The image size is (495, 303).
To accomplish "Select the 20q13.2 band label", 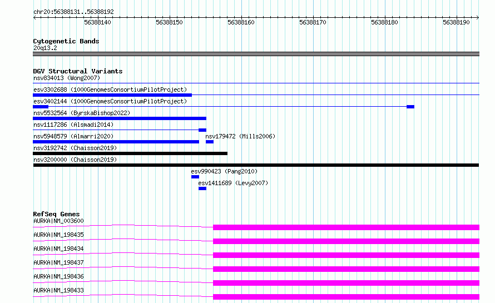I will [x=45, y=48].
